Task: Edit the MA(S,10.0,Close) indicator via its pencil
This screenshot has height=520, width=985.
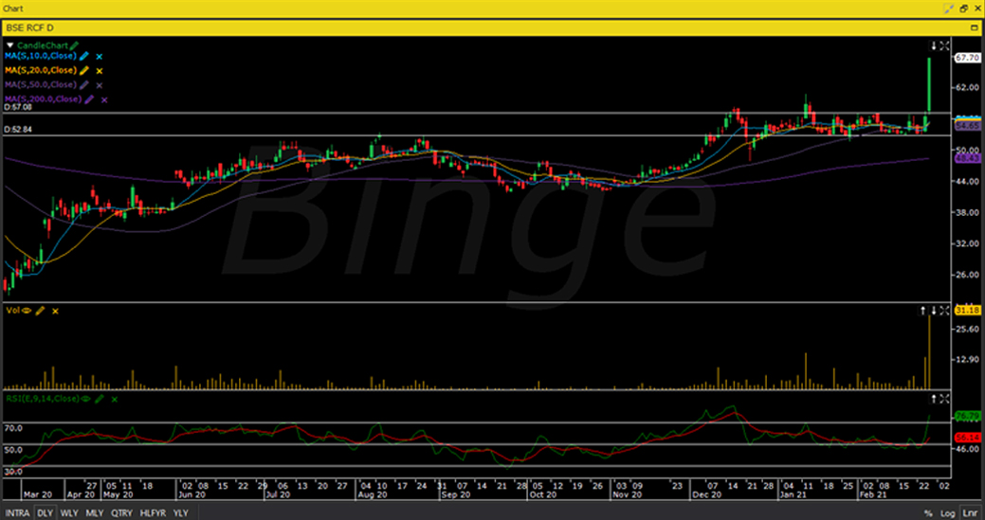Action: point(84,57)
